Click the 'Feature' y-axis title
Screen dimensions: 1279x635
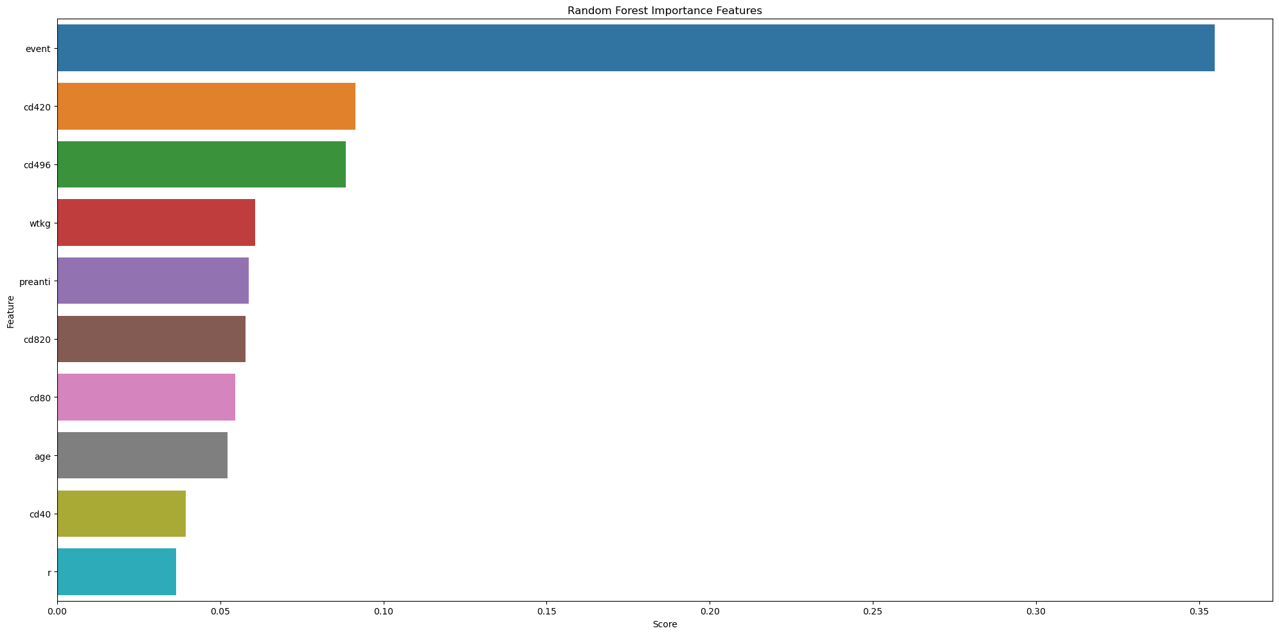pos(10,311)
